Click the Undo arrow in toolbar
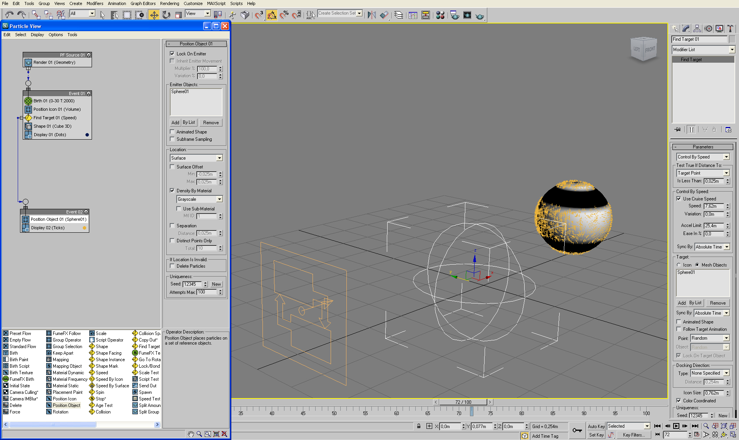This screenshot has width=739, height=440. pos(9,15)
